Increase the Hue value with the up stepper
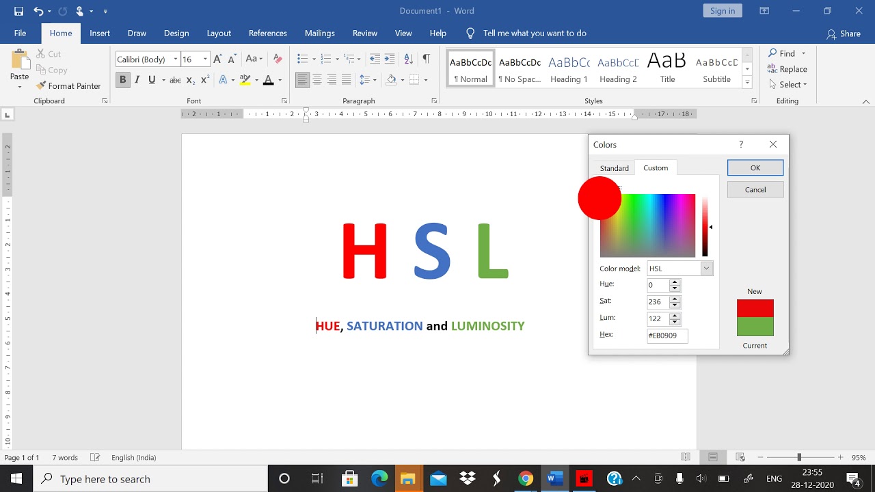The image size is (875, 492). pos(675,282)
